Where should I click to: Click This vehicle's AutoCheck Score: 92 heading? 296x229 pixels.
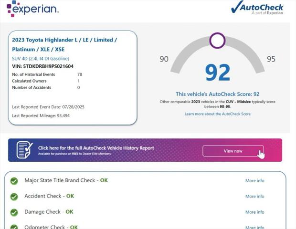click(218, 94)
